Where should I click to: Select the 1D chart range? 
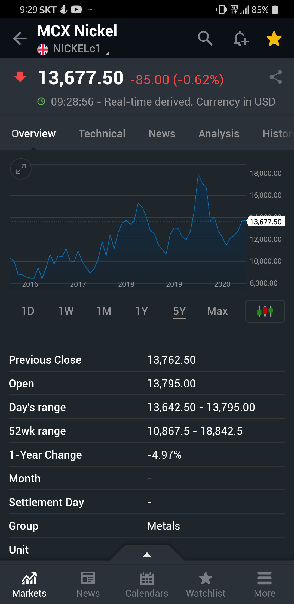pos(28,311)
